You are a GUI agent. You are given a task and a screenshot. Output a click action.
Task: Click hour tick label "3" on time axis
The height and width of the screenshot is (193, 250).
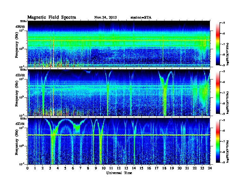click(51, 168)
